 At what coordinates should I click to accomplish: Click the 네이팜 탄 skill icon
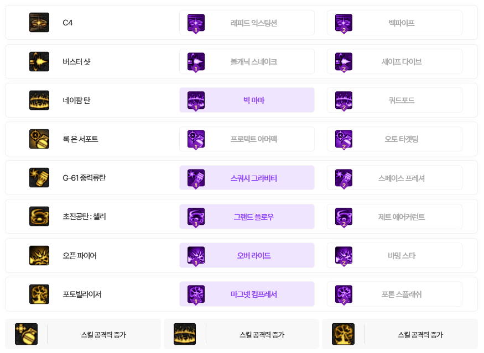[x=39, y=100]
